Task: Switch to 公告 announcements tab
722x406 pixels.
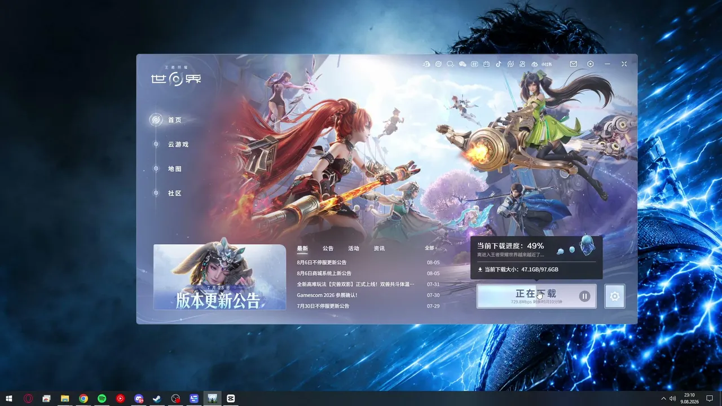Action: (328, 249)
